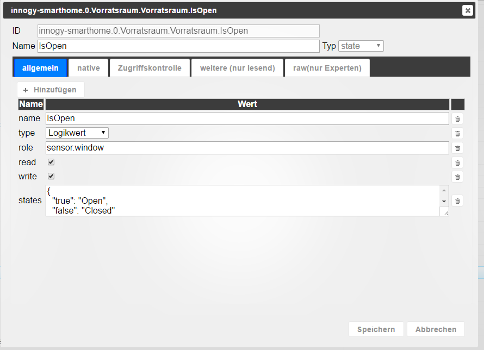Click trash icon beside type row
Image resolution: width=484 pixels, height=350 pixels.
457,133
